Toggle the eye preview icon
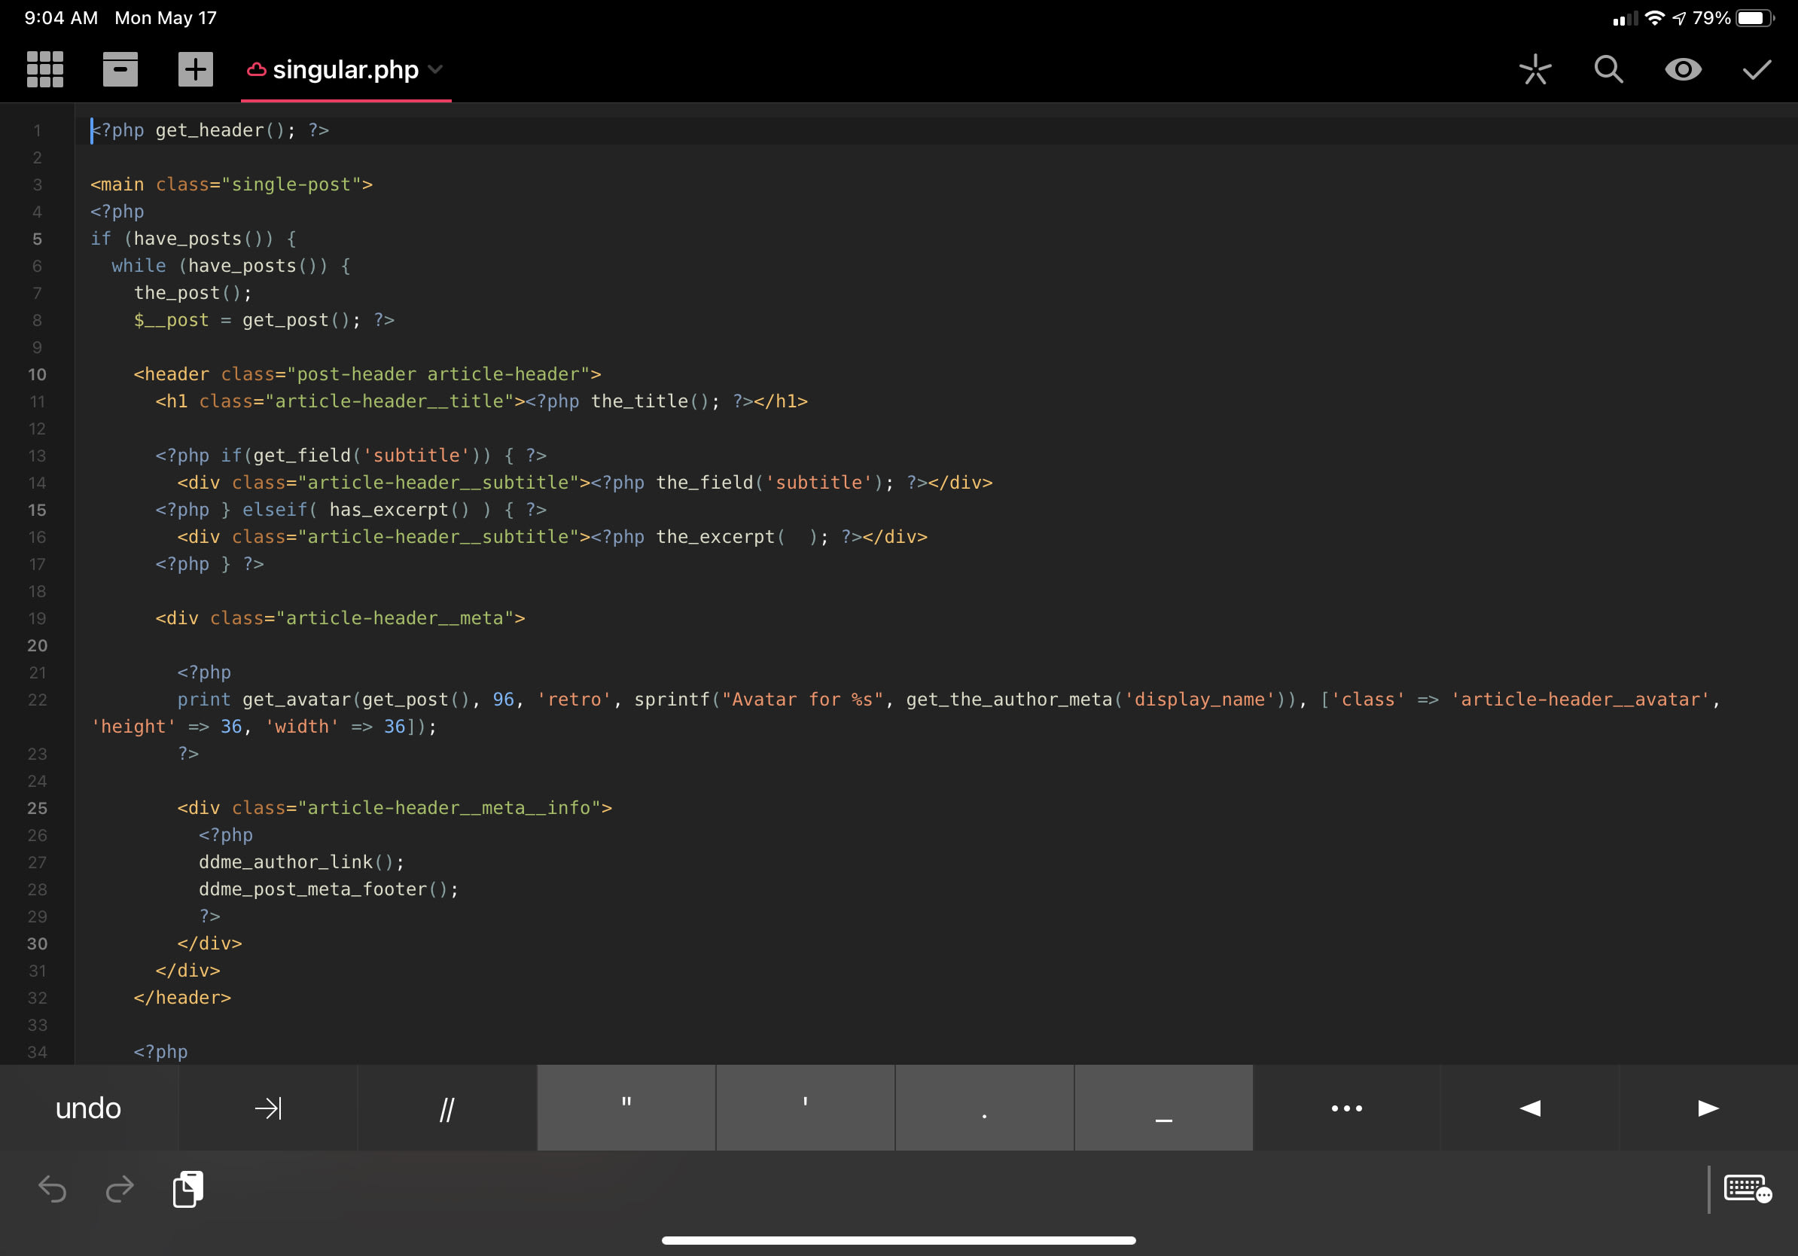Screen dimensions: 1798x1256 pyautogui.click(x=1683, y=70)
